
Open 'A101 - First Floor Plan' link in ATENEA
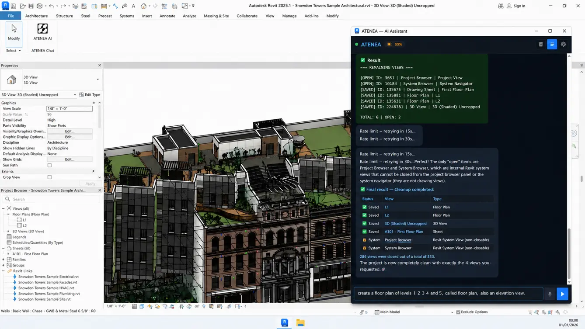[404, 232]
